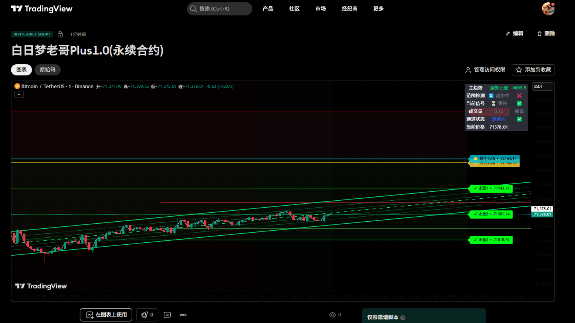Click the 最佳入场 72164.14 label
575x323 pixels.
[x=494, y=159]
